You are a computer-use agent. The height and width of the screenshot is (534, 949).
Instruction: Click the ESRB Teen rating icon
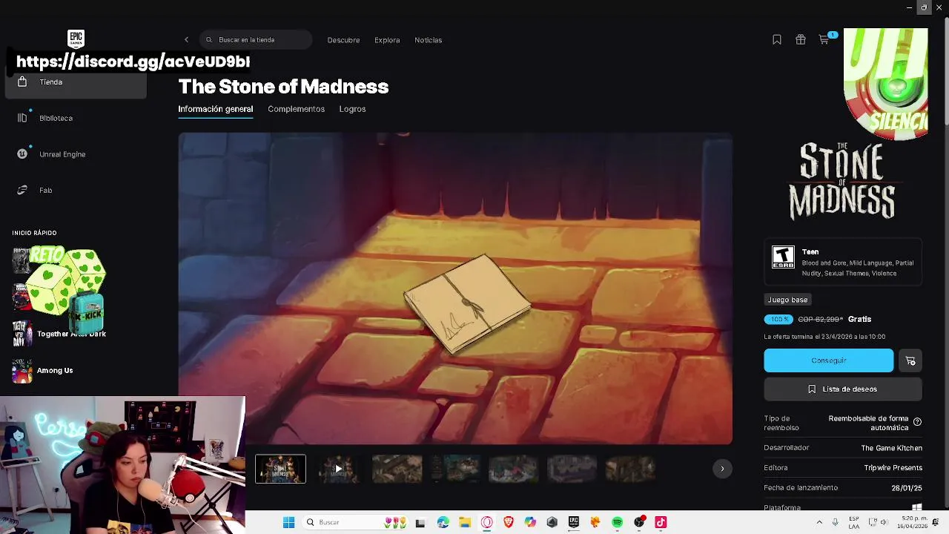[x=783, y=257]
